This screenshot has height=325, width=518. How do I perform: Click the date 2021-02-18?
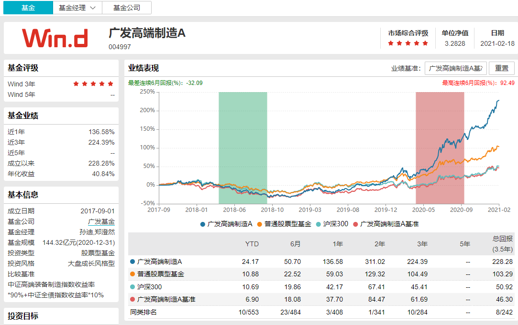point(497,43)
